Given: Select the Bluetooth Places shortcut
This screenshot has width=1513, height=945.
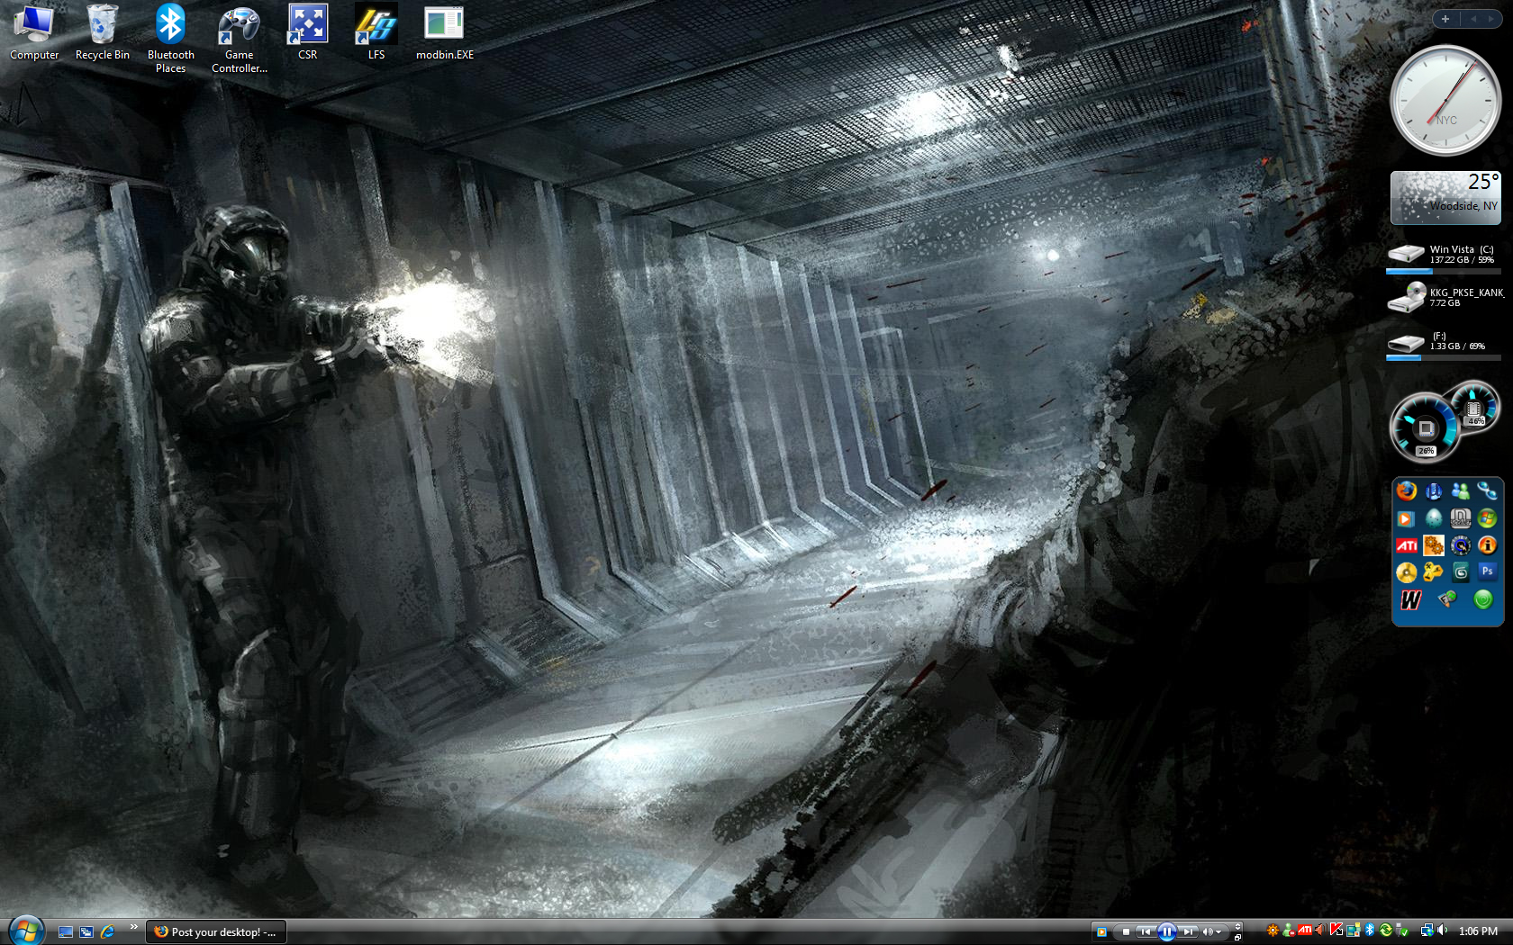Looking at the screenshot, I should [170, 39].
